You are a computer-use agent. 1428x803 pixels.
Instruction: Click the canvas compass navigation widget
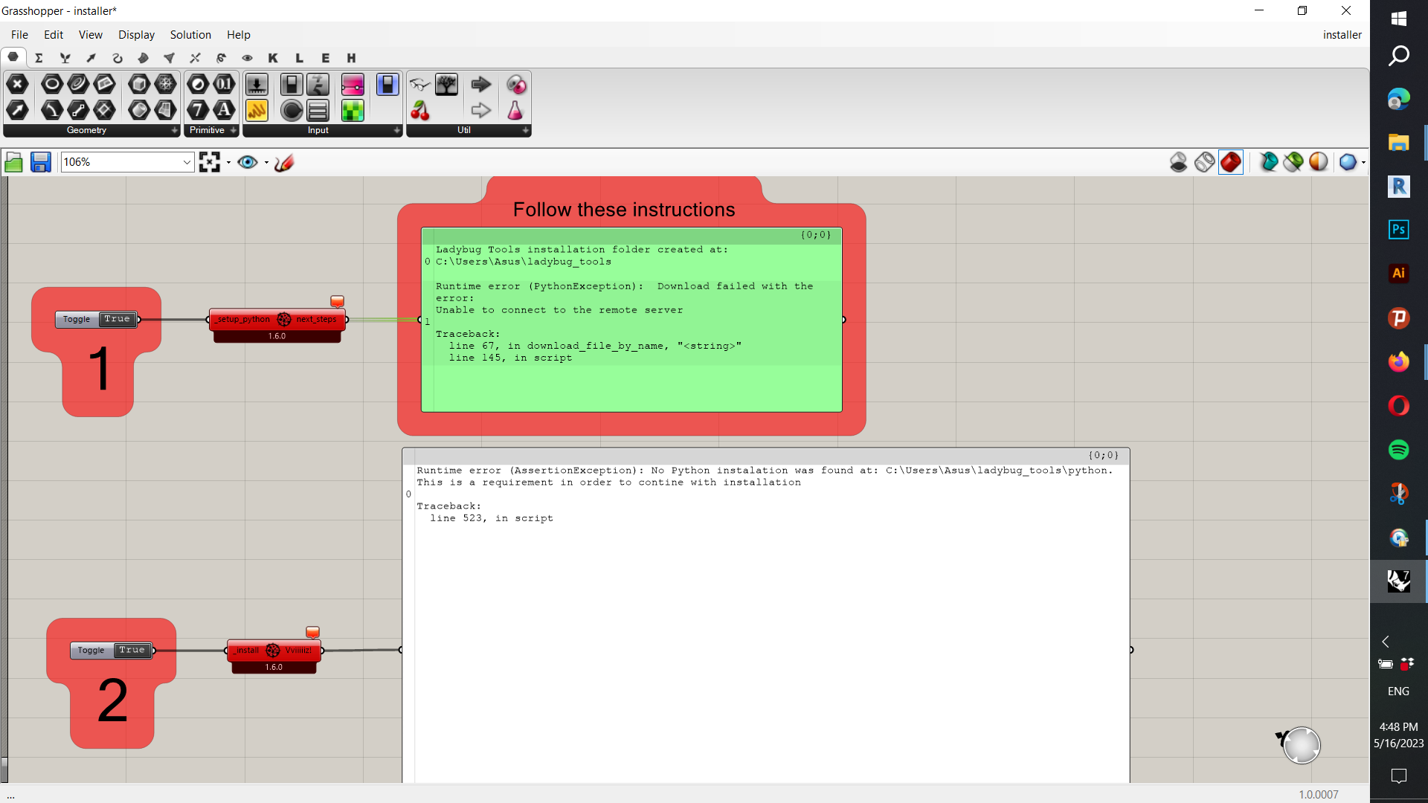point(1301,745)
